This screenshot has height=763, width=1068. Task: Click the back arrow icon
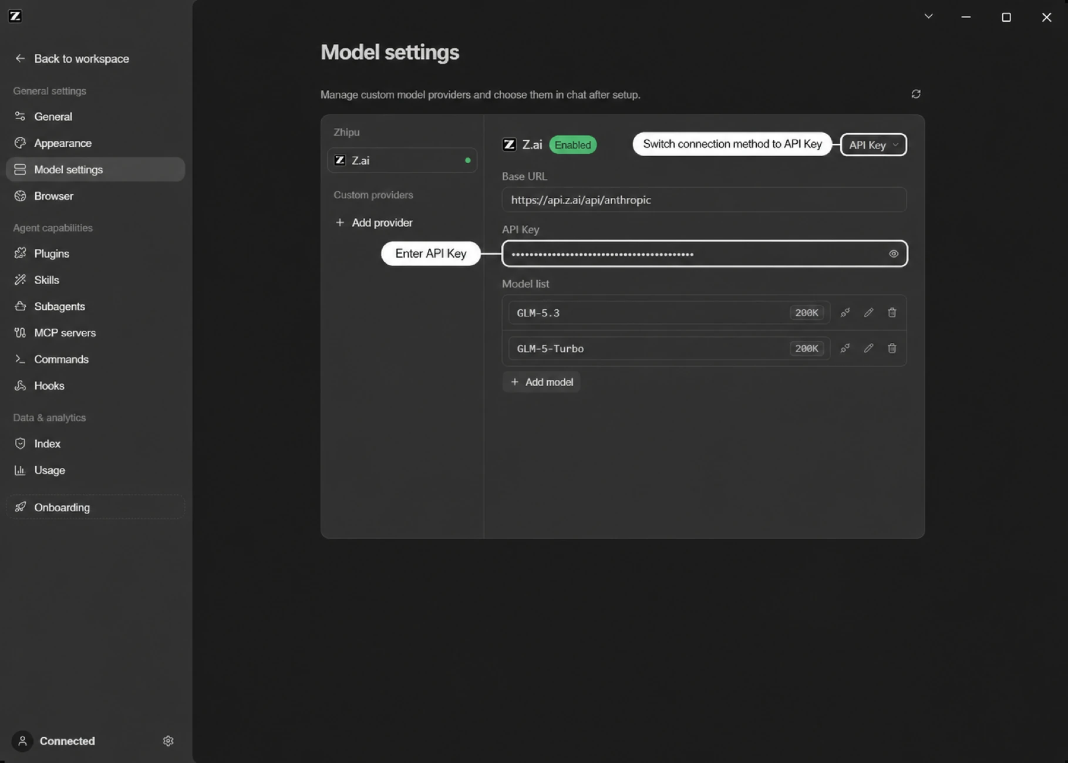[20, 58]
